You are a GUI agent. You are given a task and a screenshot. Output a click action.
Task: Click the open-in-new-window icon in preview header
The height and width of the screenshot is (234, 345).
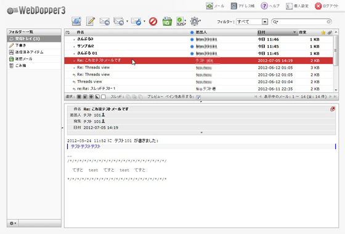pos(333,109)
